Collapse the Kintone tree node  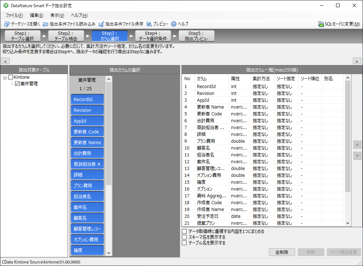pyautogui.click(x=5, y=78)
